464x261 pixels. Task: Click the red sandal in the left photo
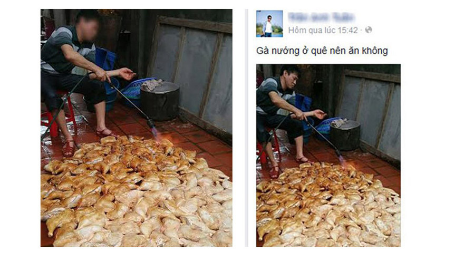pyautogui.click(x=70, y=149)
